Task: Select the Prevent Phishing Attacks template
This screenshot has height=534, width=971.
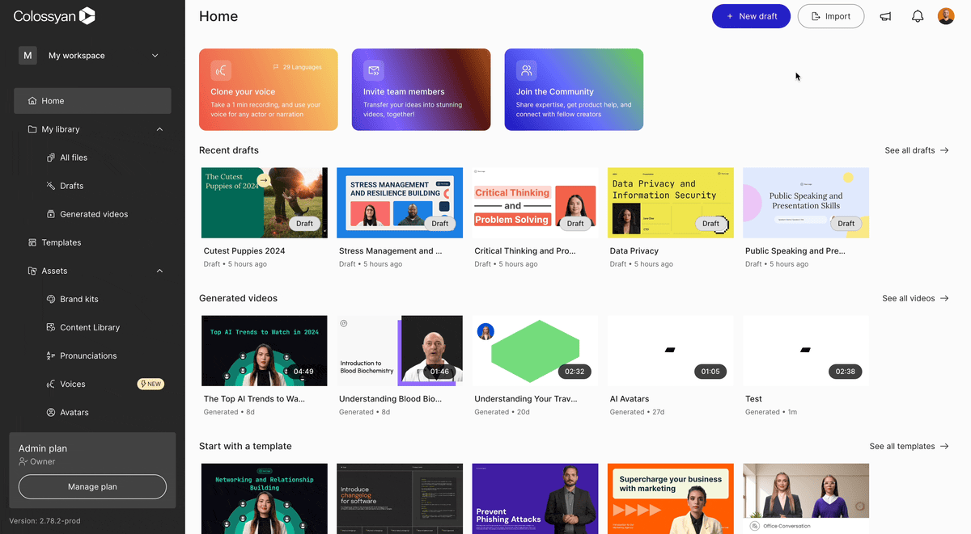Action: click(x=535, y=498)
